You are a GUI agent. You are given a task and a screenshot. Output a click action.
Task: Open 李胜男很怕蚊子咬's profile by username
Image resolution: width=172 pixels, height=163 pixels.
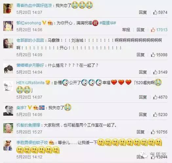click(32, 143)
